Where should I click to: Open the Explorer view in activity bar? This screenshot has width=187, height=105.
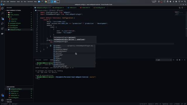click(2, 8)
